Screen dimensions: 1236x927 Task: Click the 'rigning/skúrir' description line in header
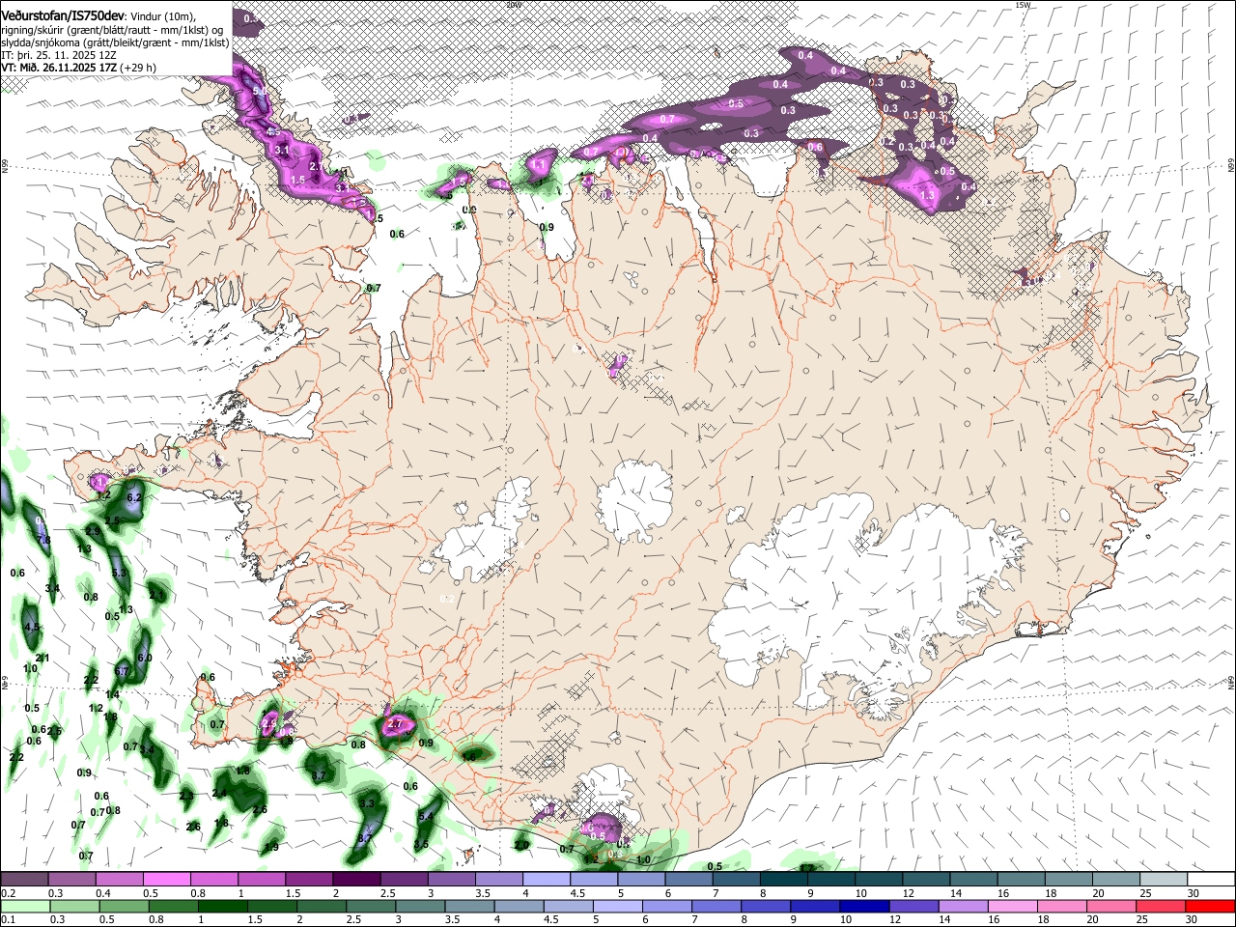tap(112, 30)
